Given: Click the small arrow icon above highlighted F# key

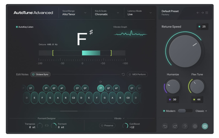Looking at the screenshot, I should [x=101, y=82].
